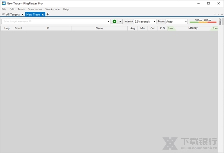
Task: Click the All Targets list icon
Action: click(3, 15)
